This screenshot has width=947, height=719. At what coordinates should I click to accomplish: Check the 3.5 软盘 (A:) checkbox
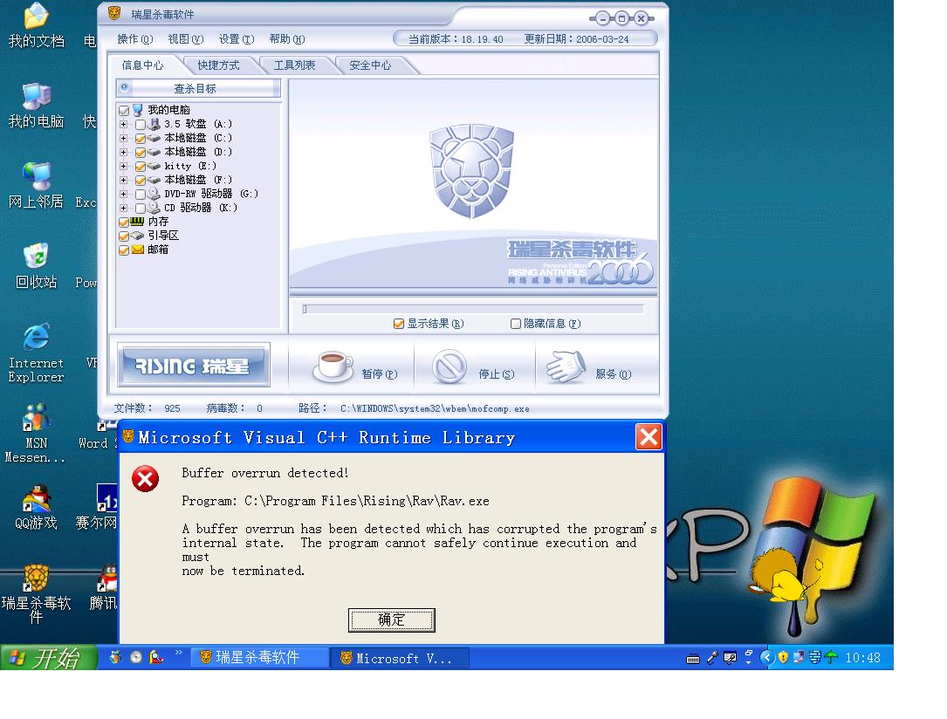141,125
